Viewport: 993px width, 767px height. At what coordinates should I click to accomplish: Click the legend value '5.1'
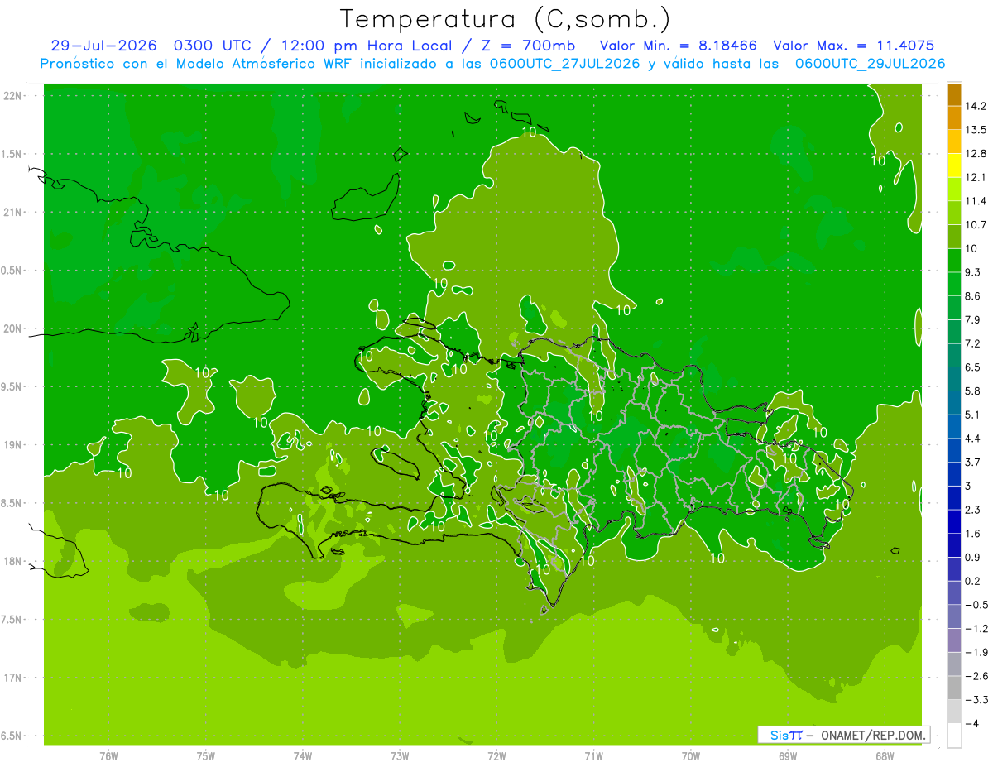pyautogui.click(x=973, y=415)
